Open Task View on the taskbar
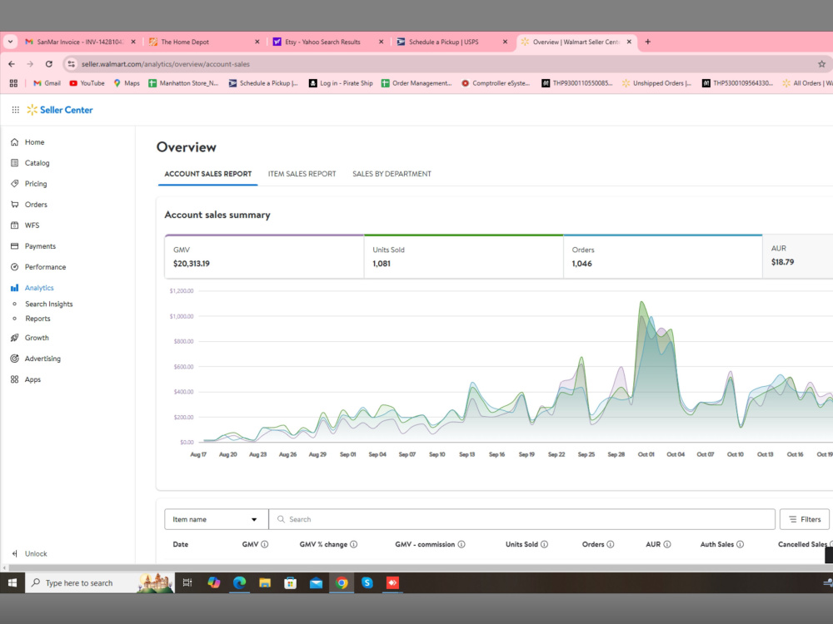Screen dimensions: 833x624 187,582
